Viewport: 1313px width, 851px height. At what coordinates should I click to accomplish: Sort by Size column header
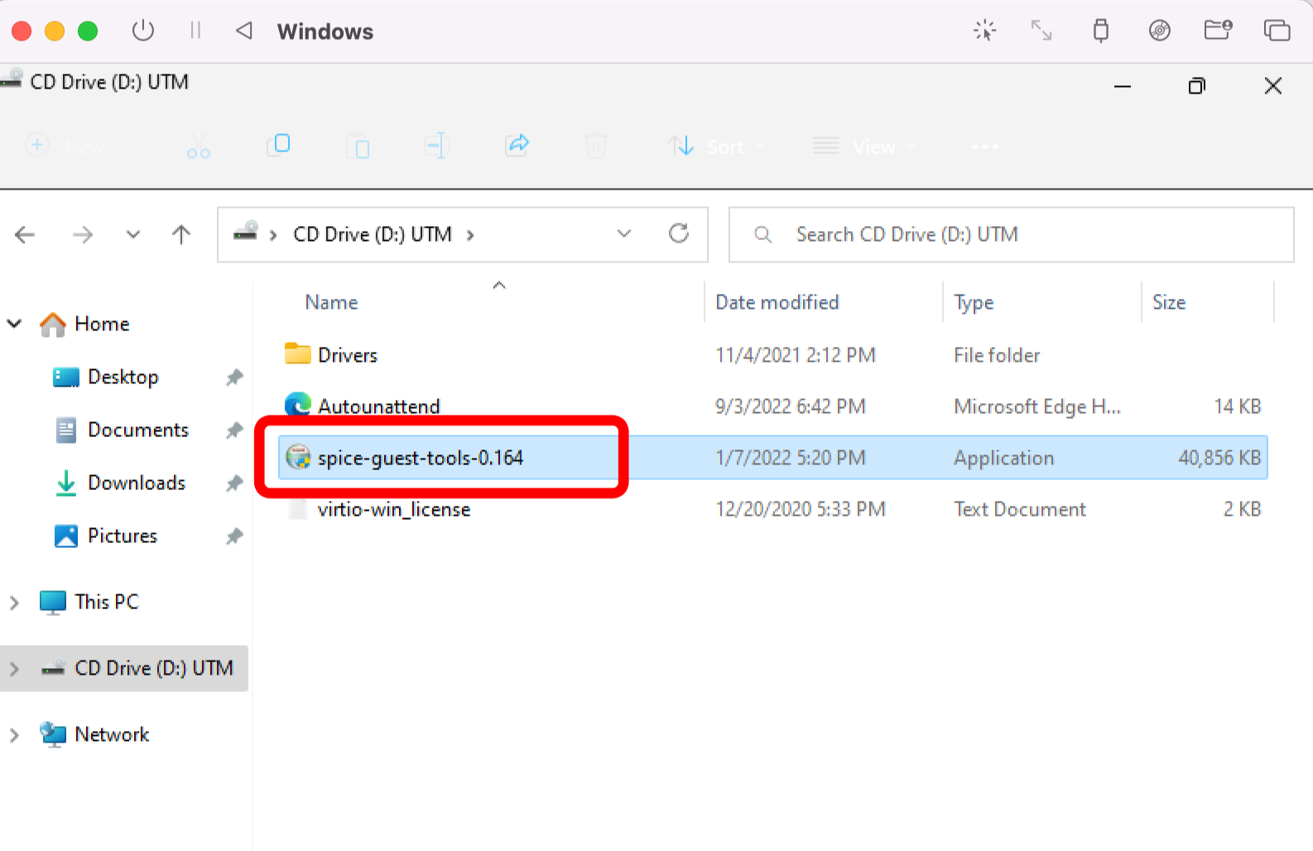tap(1169, 302)
